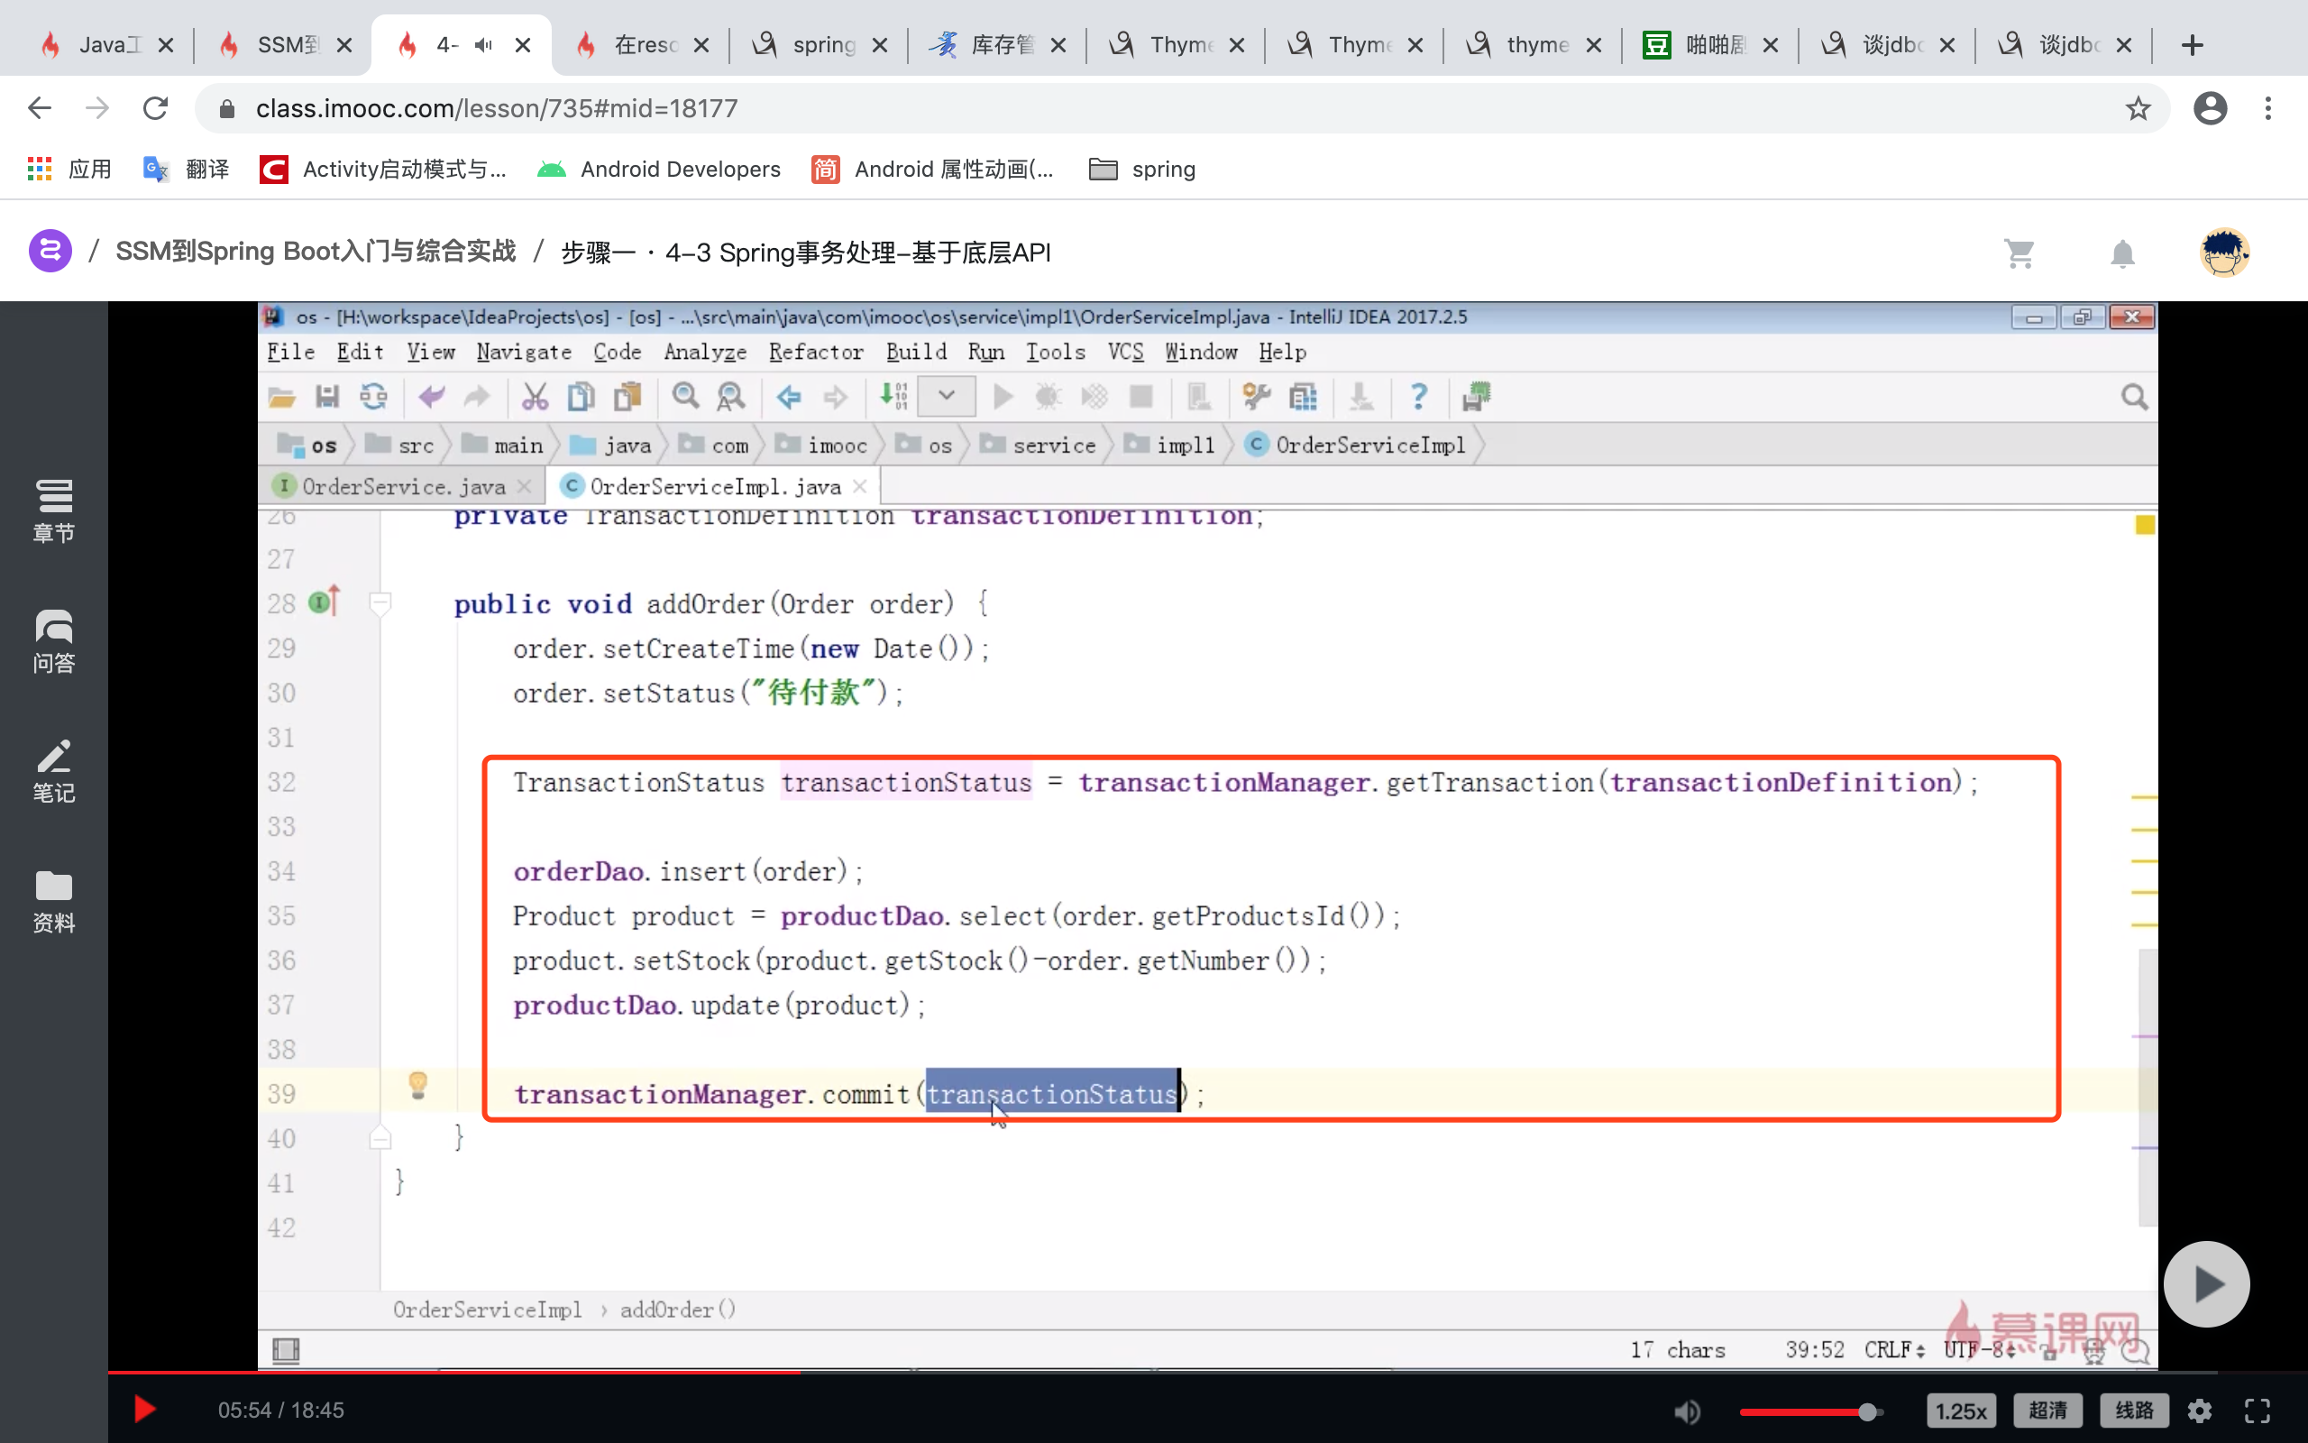This screenshot has height=1443, width=2308.
Task: Select the OrderServiceImpl.java editor tab
Action: point(713,487)
